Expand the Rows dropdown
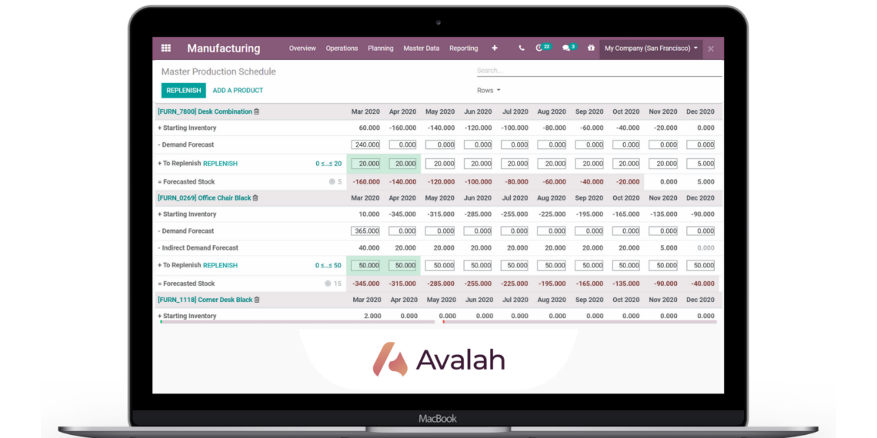Viewport: 877px width, 438px height. pyautogui.click(x=489, y=91)
